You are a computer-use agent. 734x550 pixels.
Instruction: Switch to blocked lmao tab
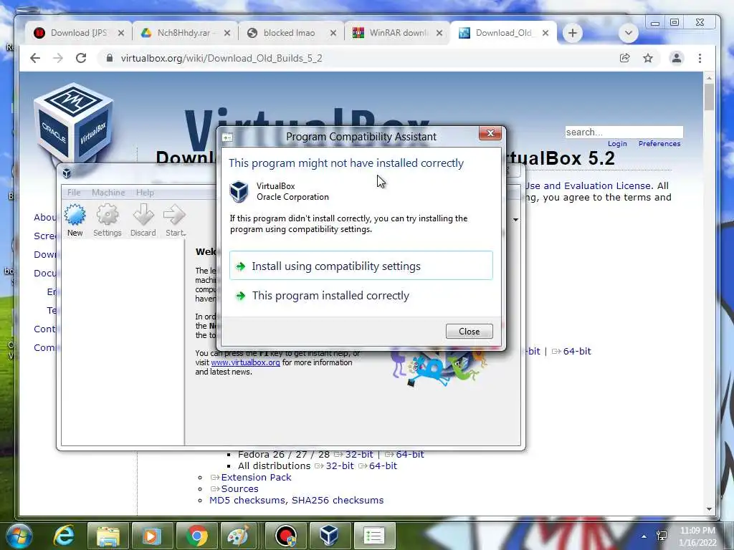pos(290,33)
